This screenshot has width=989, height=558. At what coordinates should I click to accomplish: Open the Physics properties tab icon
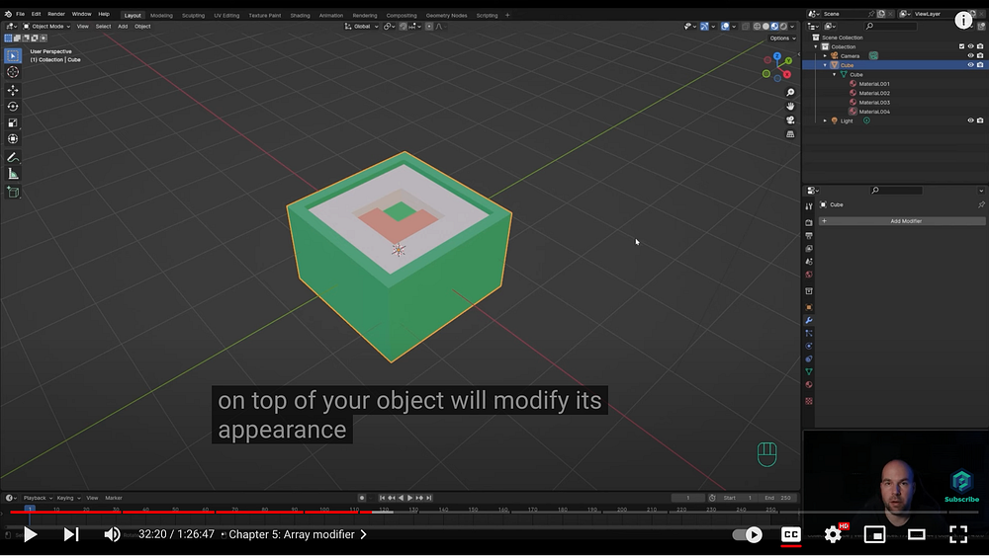pyautogui.click(x=809, y=346)
